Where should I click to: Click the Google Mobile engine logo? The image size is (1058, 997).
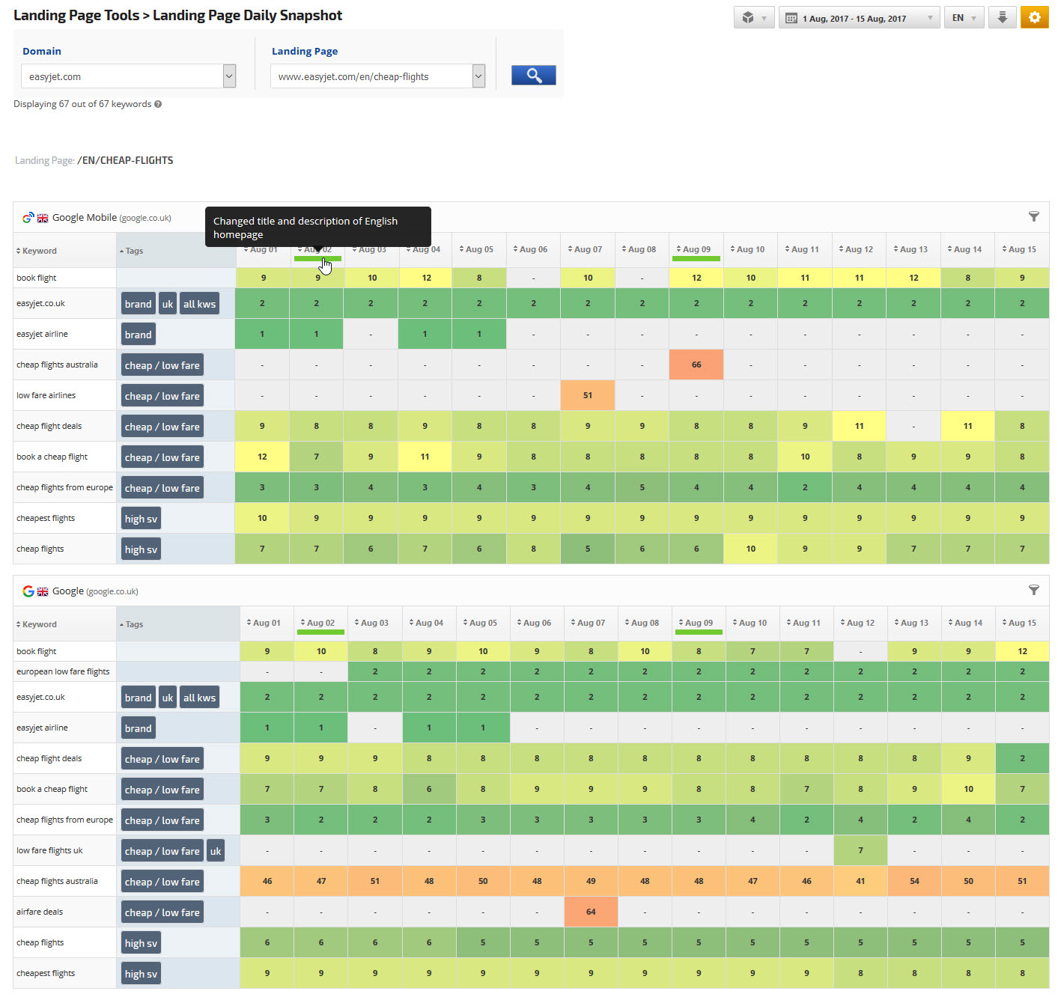pyautogui.click(x=28, y=218)
